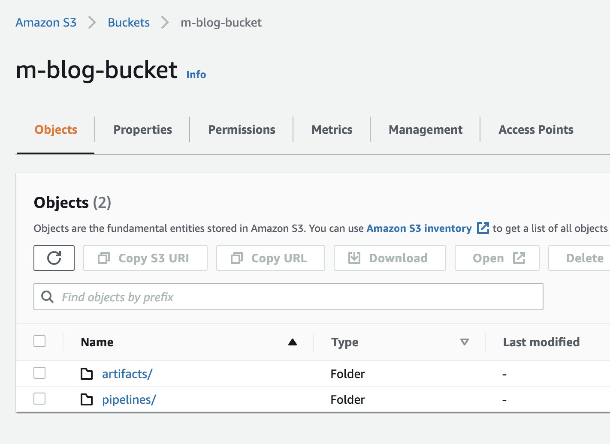Focus the Find objects by prefix field
The image size is (610, 444).
click(x=288, y=297)
